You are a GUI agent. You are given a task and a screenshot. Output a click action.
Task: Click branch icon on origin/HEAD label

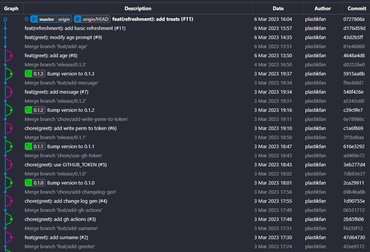pos(77,19)
